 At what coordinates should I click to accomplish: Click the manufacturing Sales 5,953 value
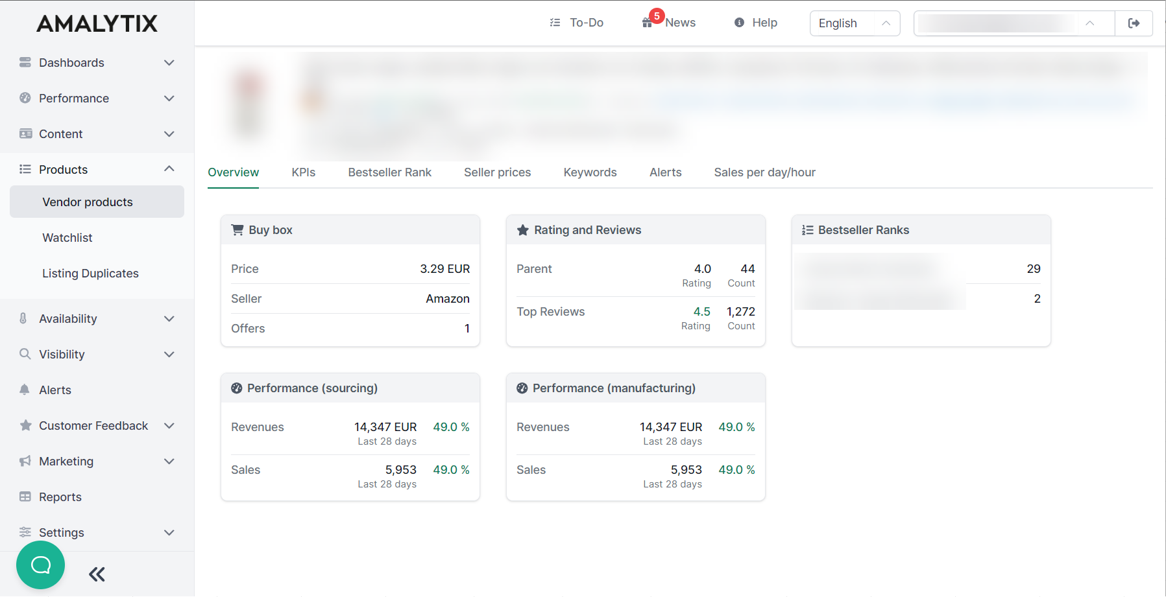(x=686, y=470)
